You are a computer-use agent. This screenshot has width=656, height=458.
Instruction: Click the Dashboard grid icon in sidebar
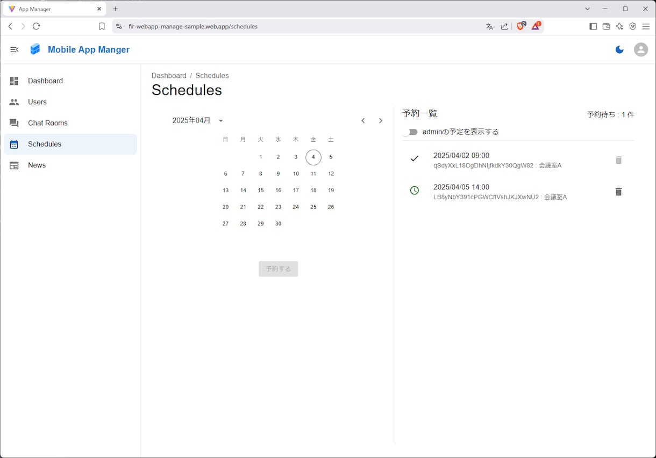point(14,81)
